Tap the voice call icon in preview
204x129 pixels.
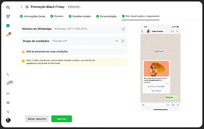coord(177,31)
